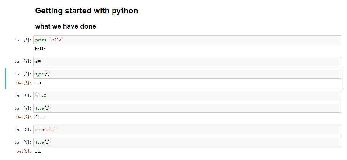Screen dimensions: 347x160
Task: Click the print "hello" code cell
Action: (187, 40)
